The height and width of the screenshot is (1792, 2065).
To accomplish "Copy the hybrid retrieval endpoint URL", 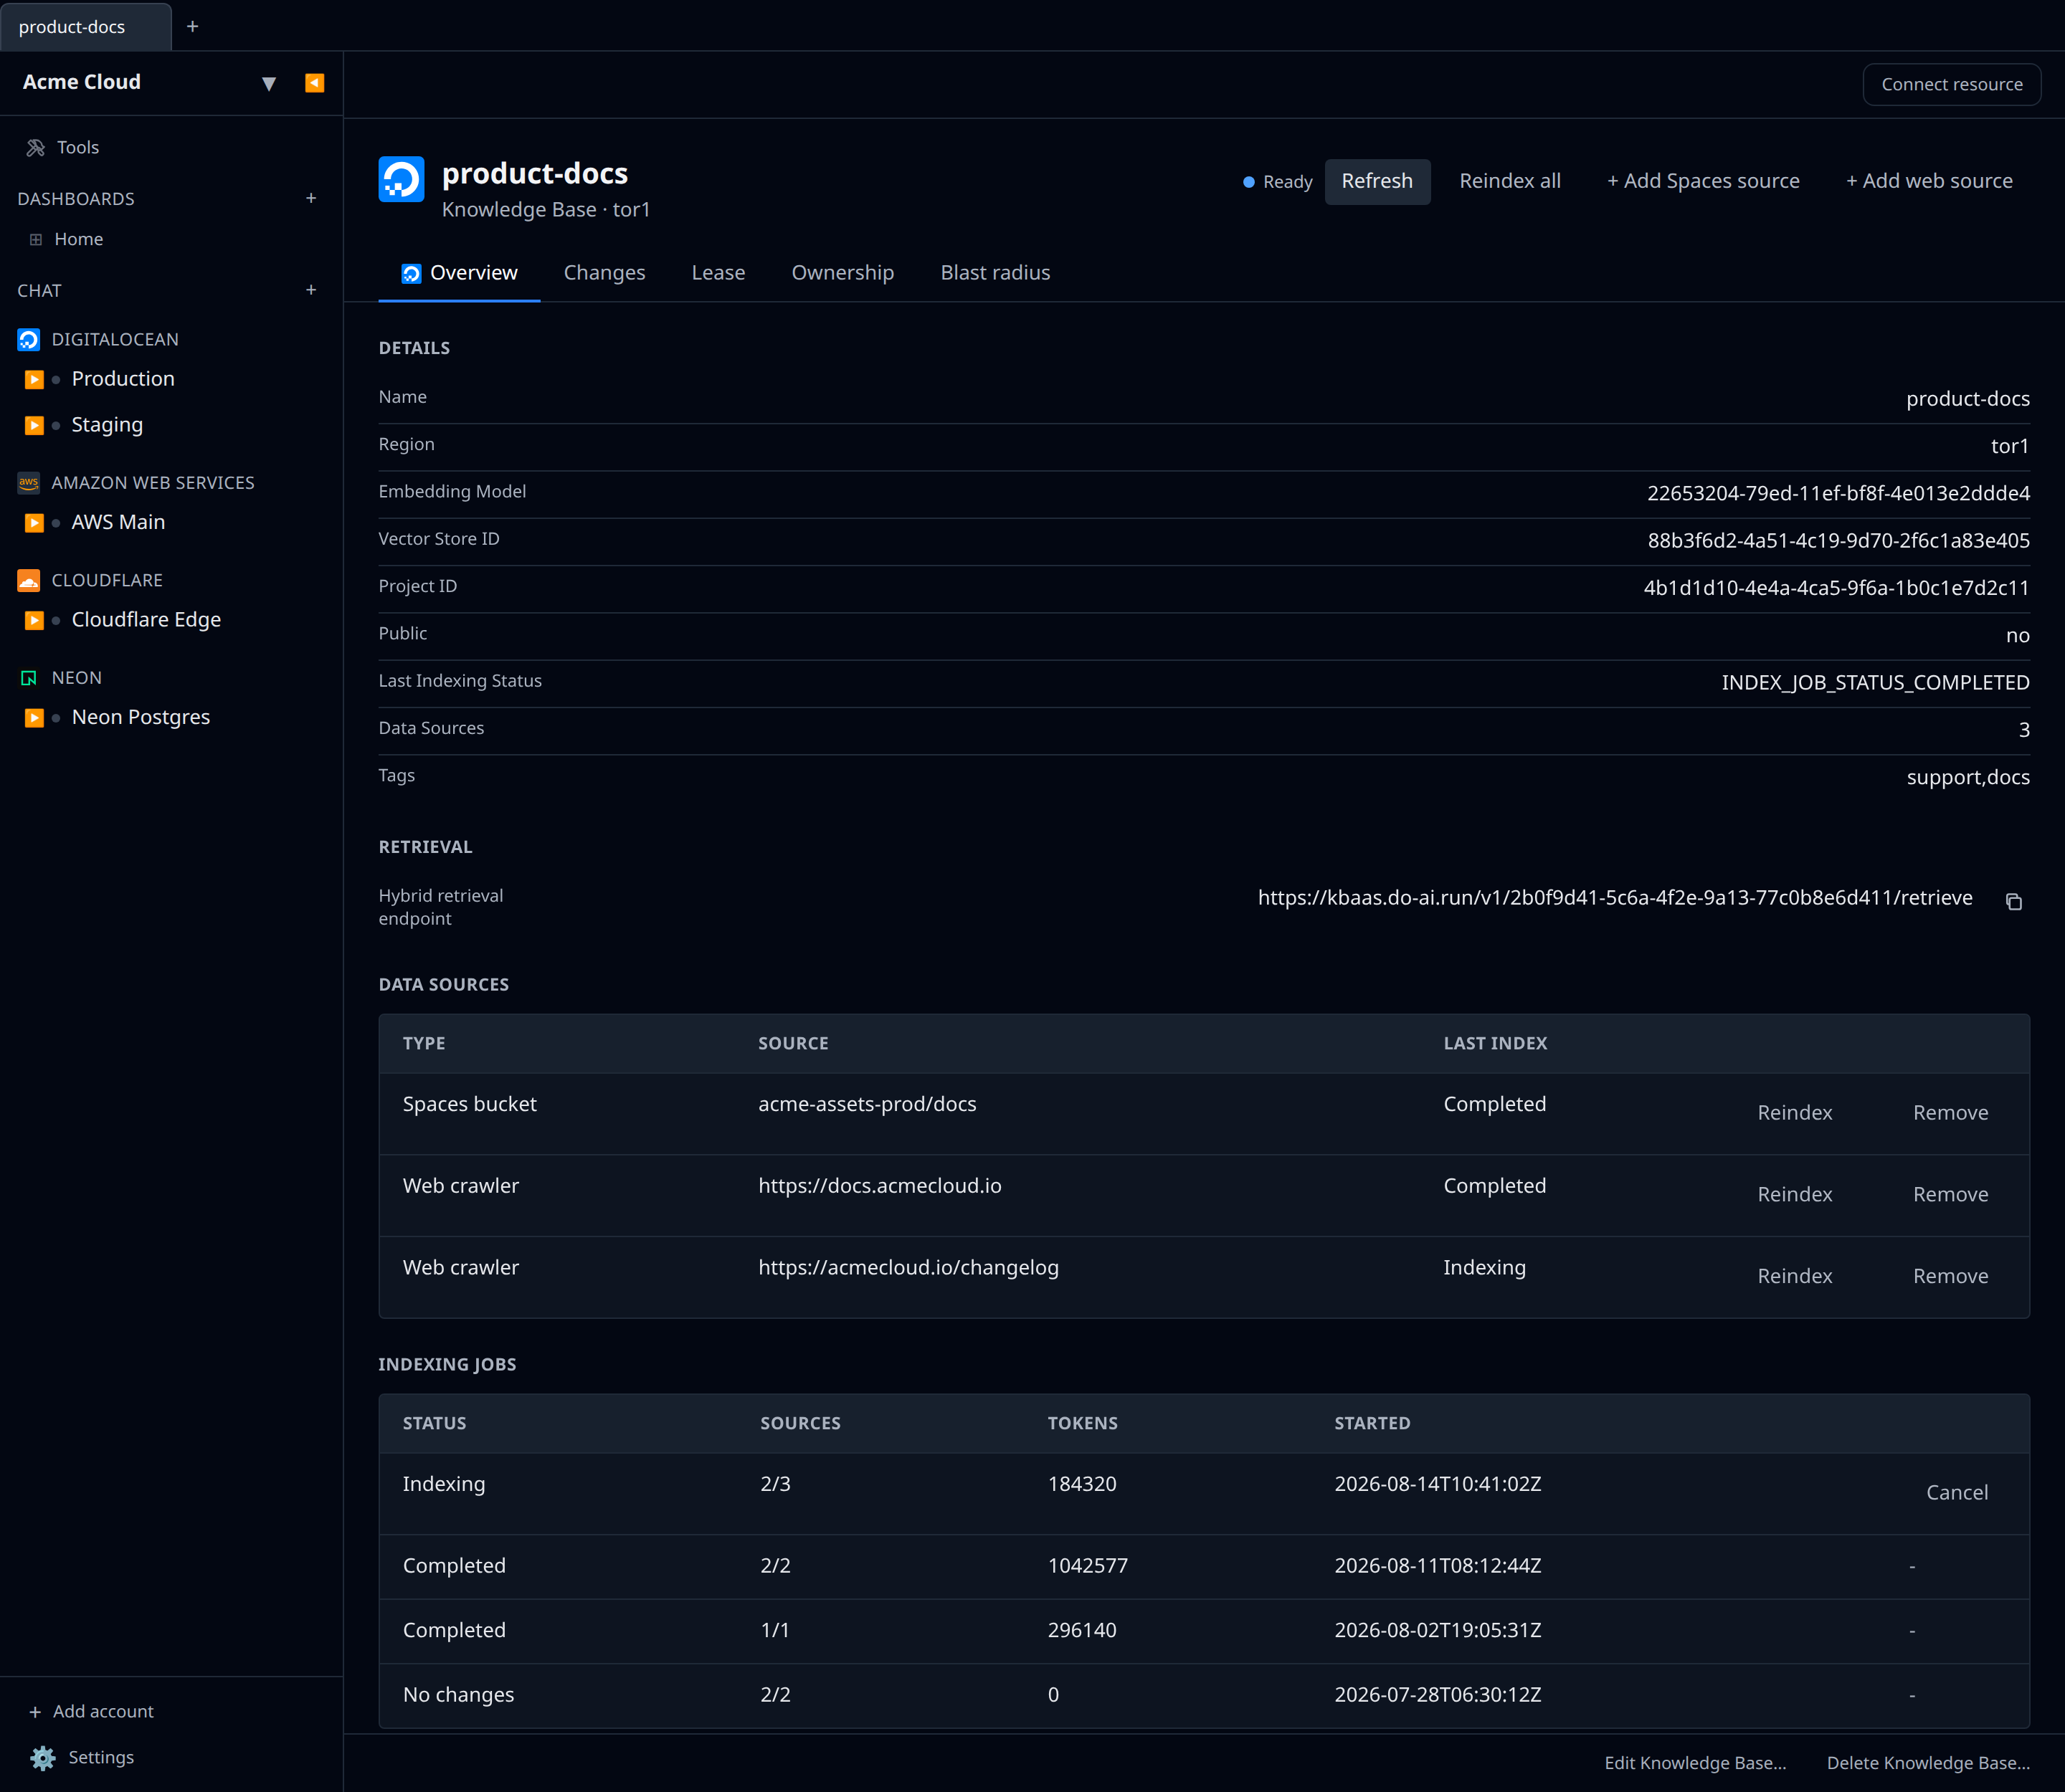I will click(2013, 902).
